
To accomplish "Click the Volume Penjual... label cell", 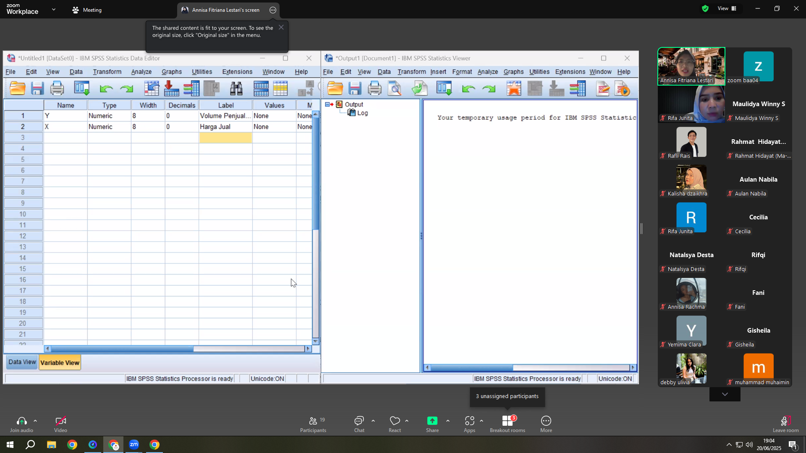I will 226,116.
